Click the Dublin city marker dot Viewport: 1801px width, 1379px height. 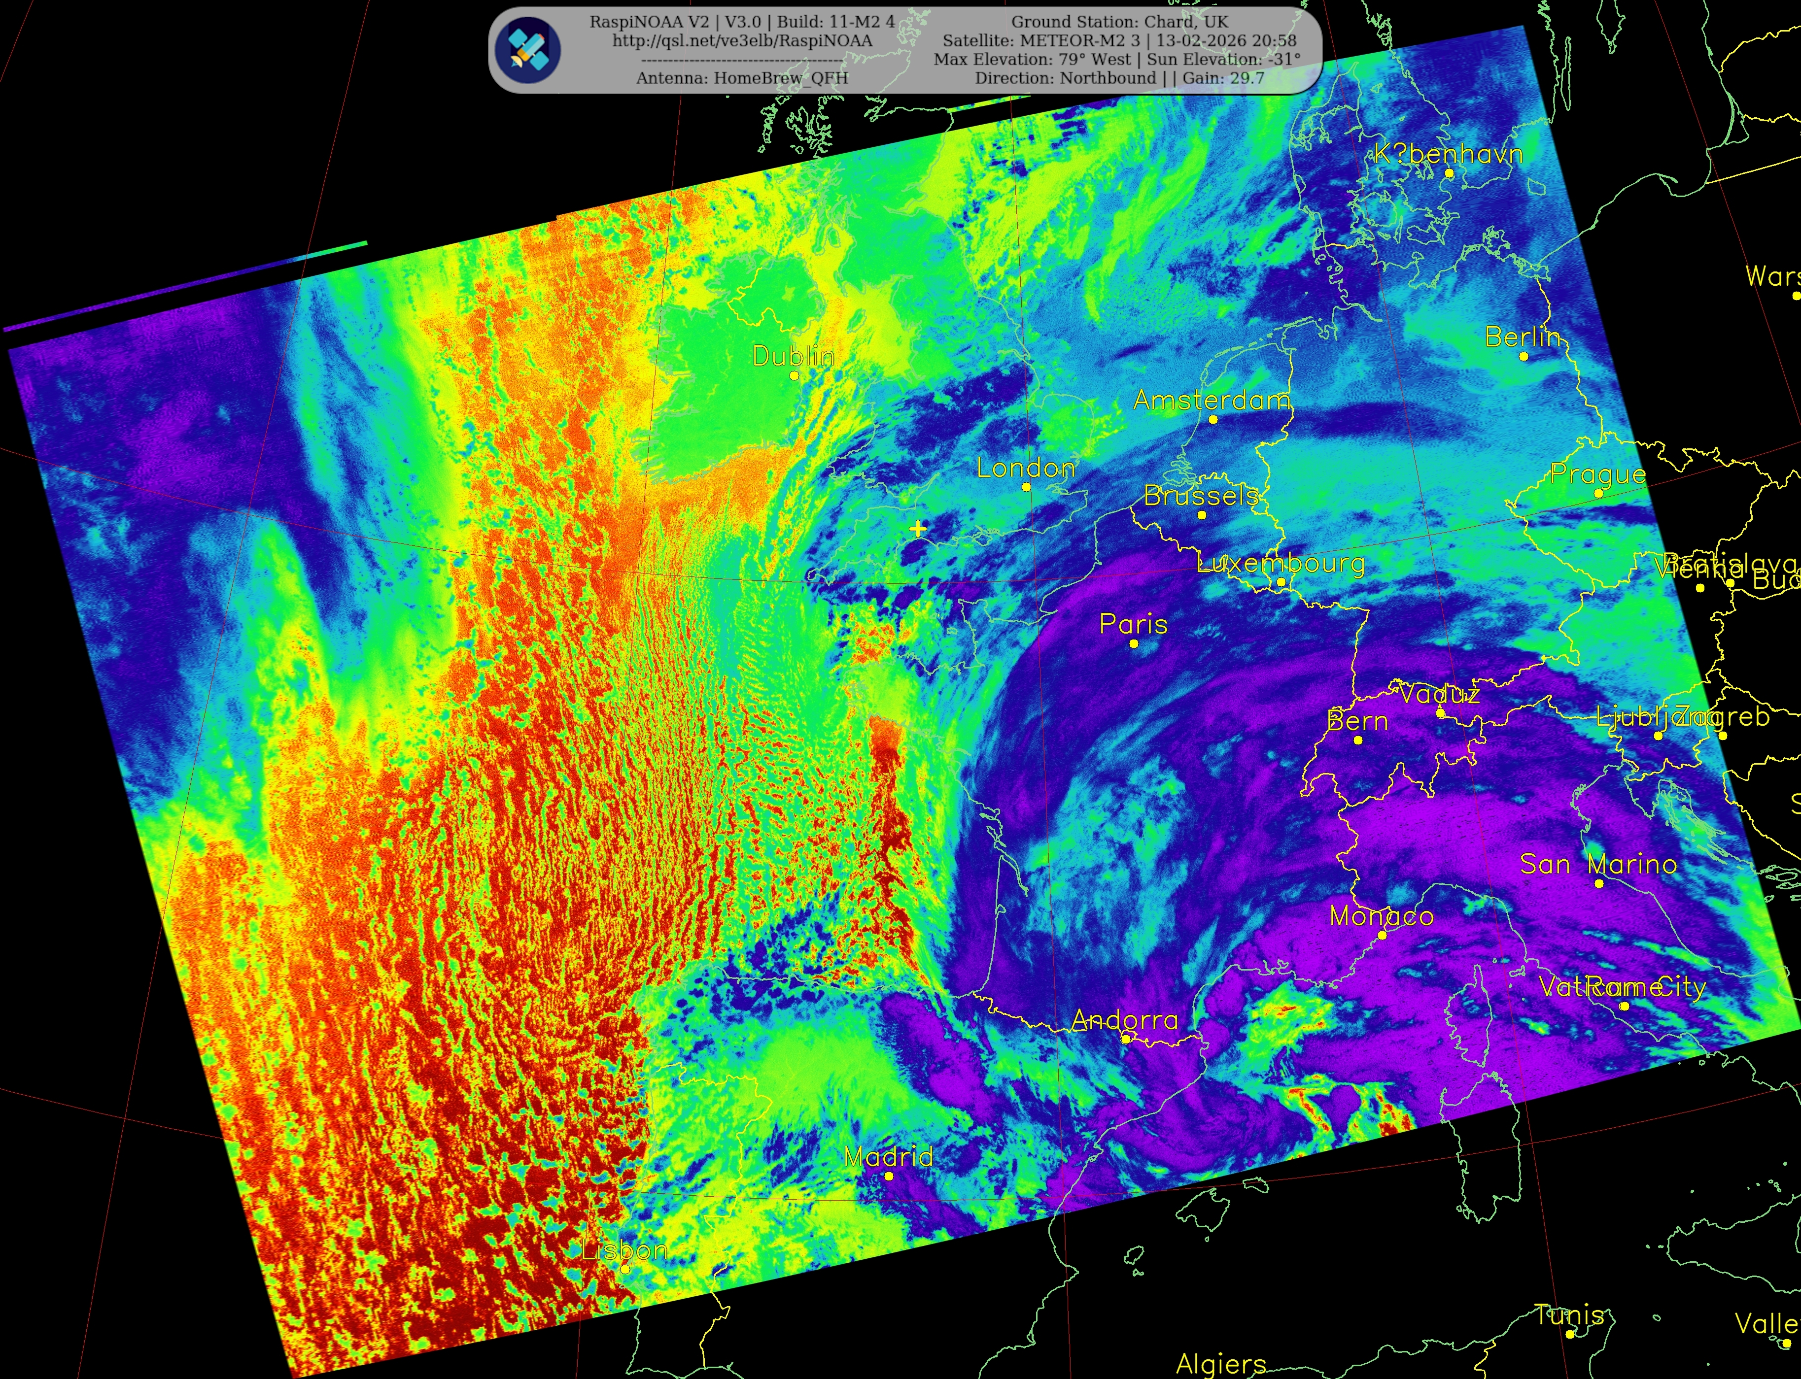pos(794,376)
